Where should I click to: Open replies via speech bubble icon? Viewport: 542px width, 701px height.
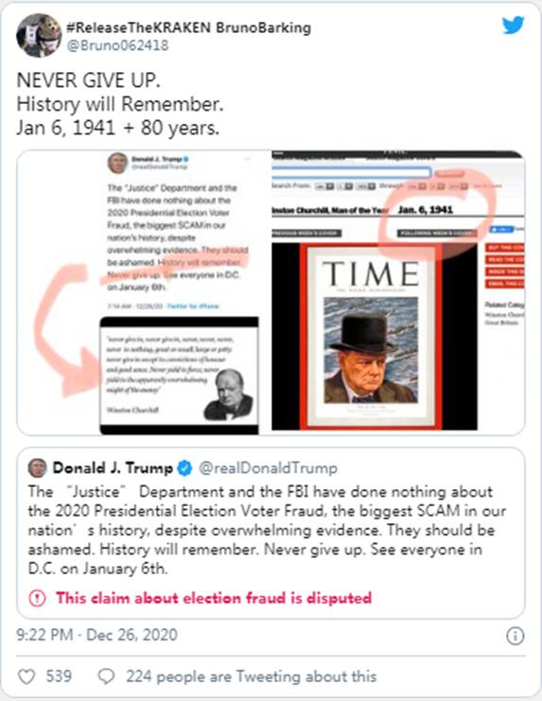click(x=106, y=676)
